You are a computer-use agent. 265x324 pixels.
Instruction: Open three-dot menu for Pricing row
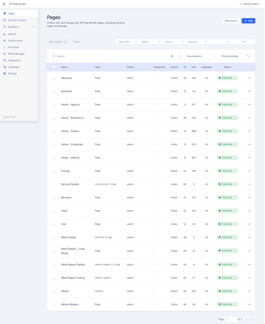pos(249,171)
